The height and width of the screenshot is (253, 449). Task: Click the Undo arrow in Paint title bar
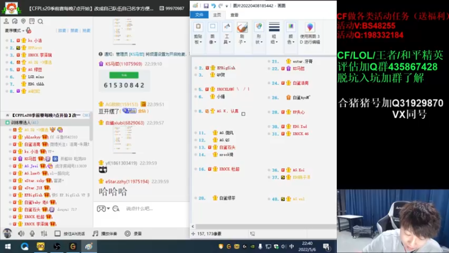(213, 6)
